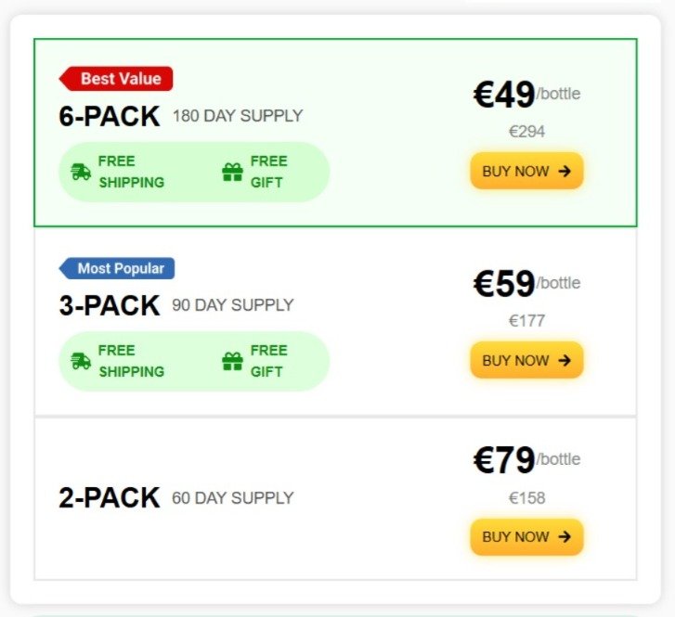The image size is (675, 617).
Task: Click the gift box icon in the 6-PACK row
Action: pyautogui.click(x=232, y=172)
